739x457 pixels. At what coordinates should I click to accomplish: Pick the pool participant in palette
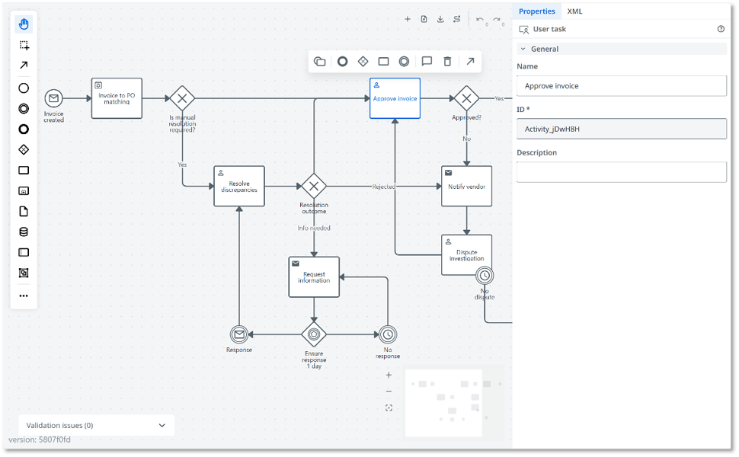pos(24,253)
